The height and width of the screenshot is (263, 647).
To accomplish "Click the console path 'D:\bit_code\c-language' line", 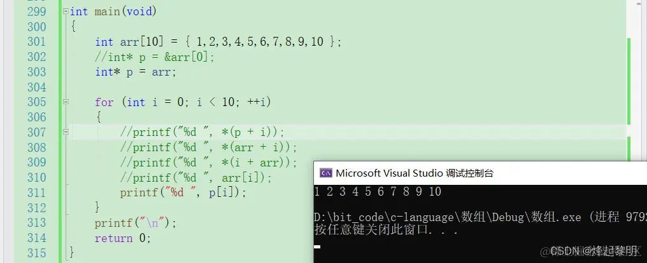I will click(x=480, y=217).
